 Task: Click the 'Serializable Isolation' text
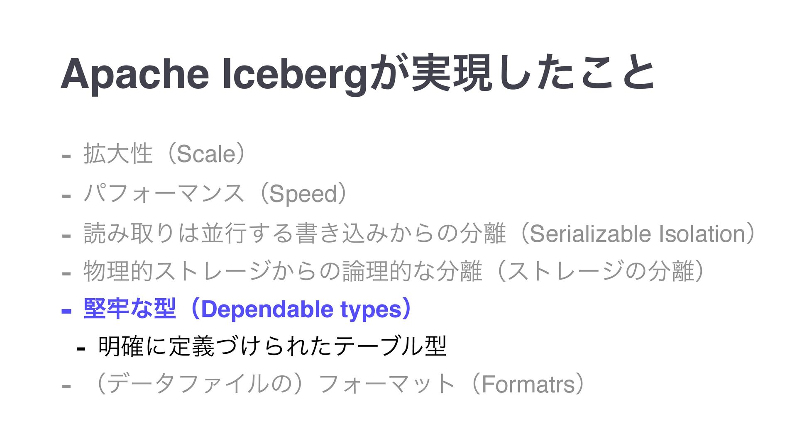(638, 234)
